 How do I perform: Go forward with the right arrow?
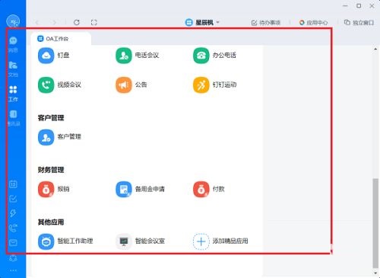[54, 22]
